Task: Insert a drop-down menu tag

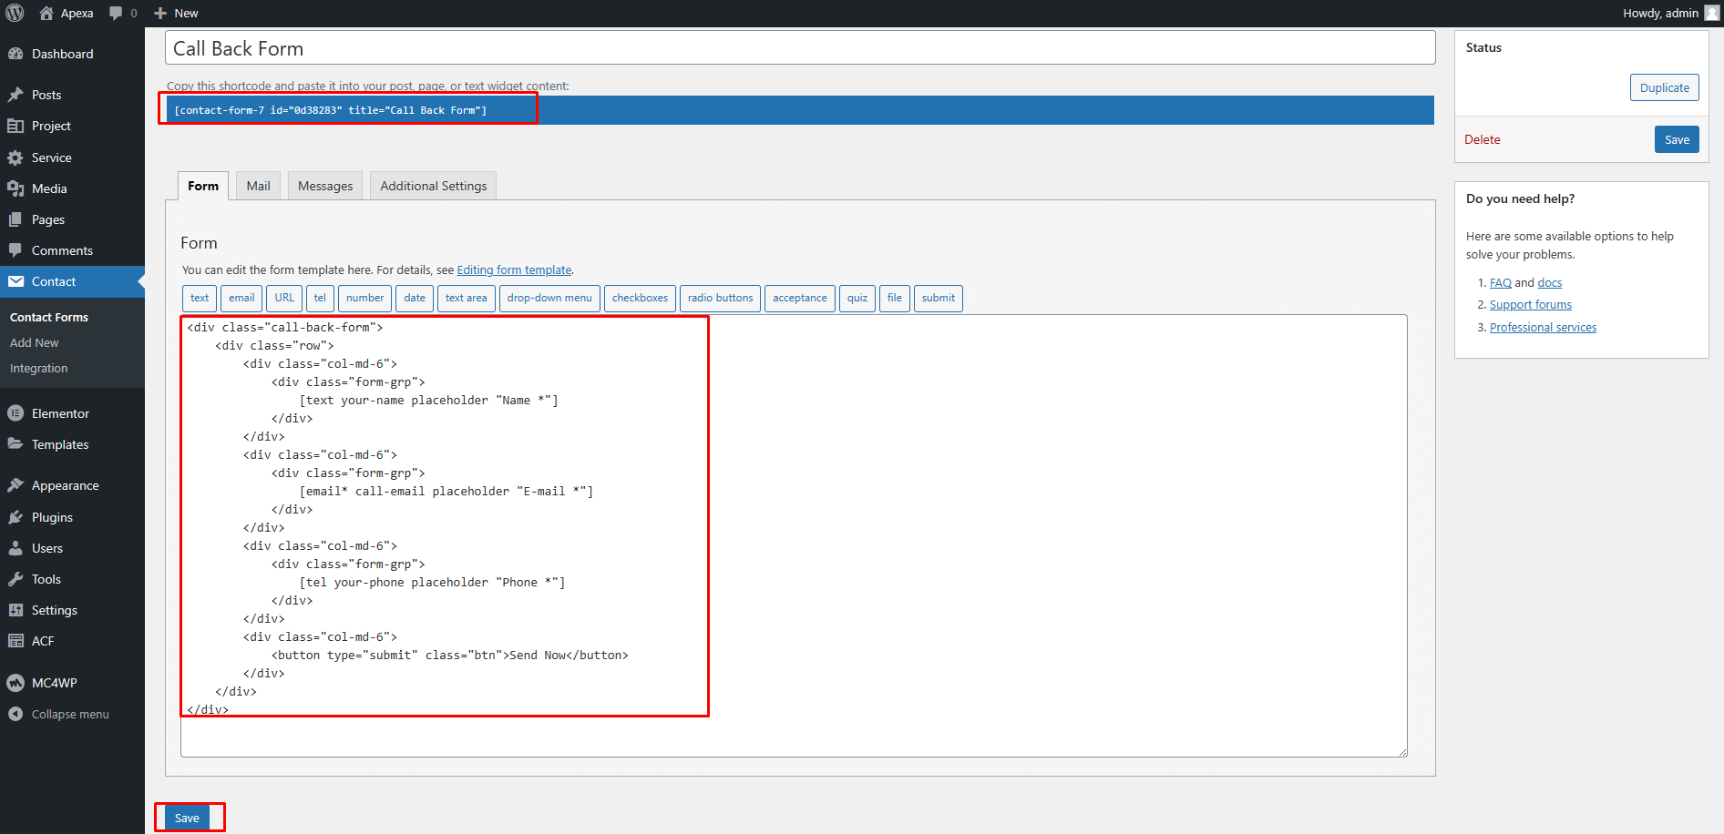Action: (x=549, y=298)
